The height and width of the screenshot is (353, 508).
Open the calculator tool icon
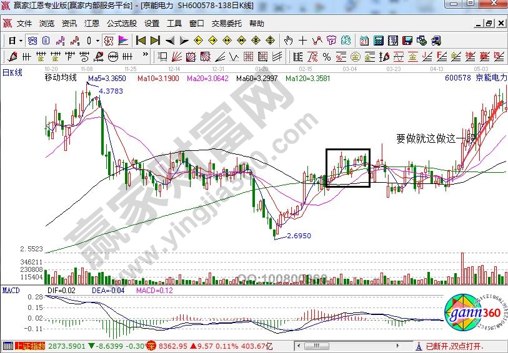pyautogui.click(x=378, y=41)
